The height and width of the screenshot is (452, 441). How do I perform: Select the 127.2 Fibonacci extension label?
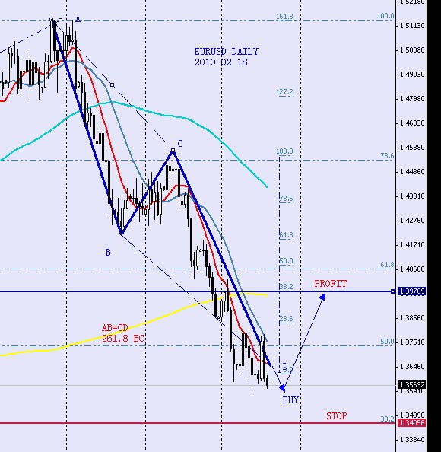284,92
